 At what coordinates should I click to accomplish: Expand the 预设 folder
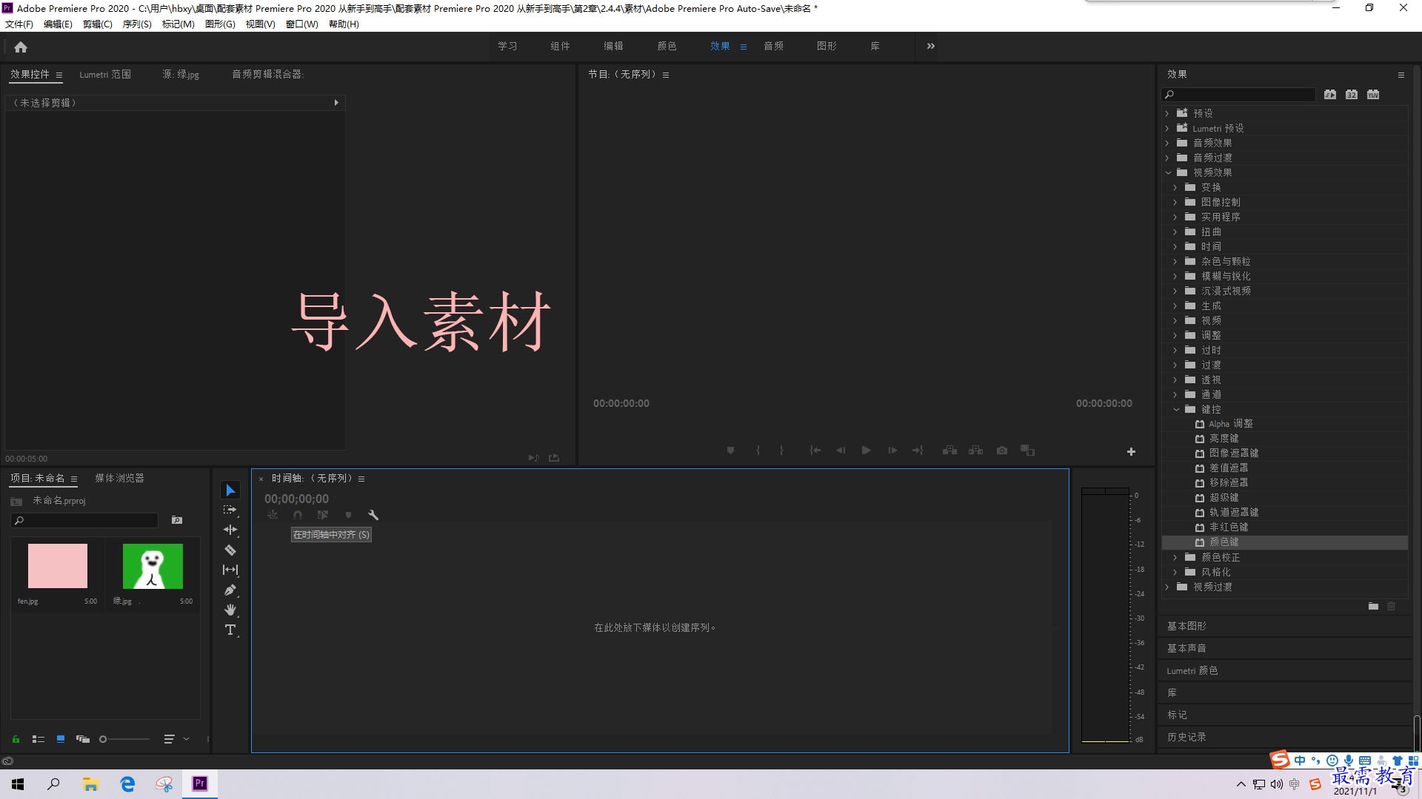point(1167,113)
